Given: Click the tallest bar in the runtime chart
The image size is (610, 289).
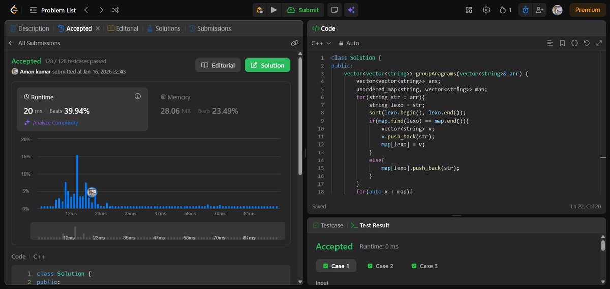Looking at the screenshot, I should click(x=77, y=182).
